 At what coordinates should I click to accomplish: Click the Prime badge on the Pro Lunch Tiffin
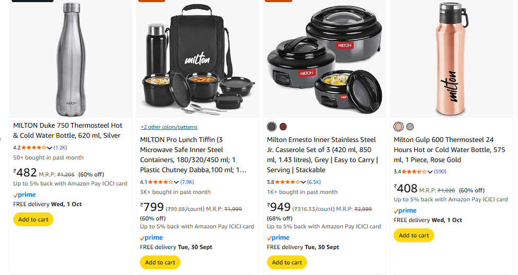tap(151, 238)
